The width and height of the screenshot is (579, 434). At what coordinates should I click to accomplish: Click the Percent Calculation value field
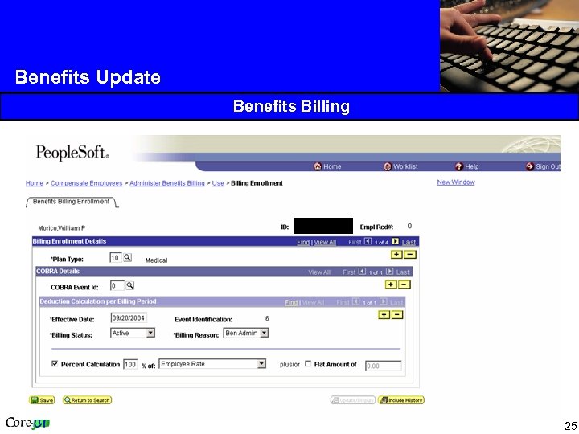(130, 365)
